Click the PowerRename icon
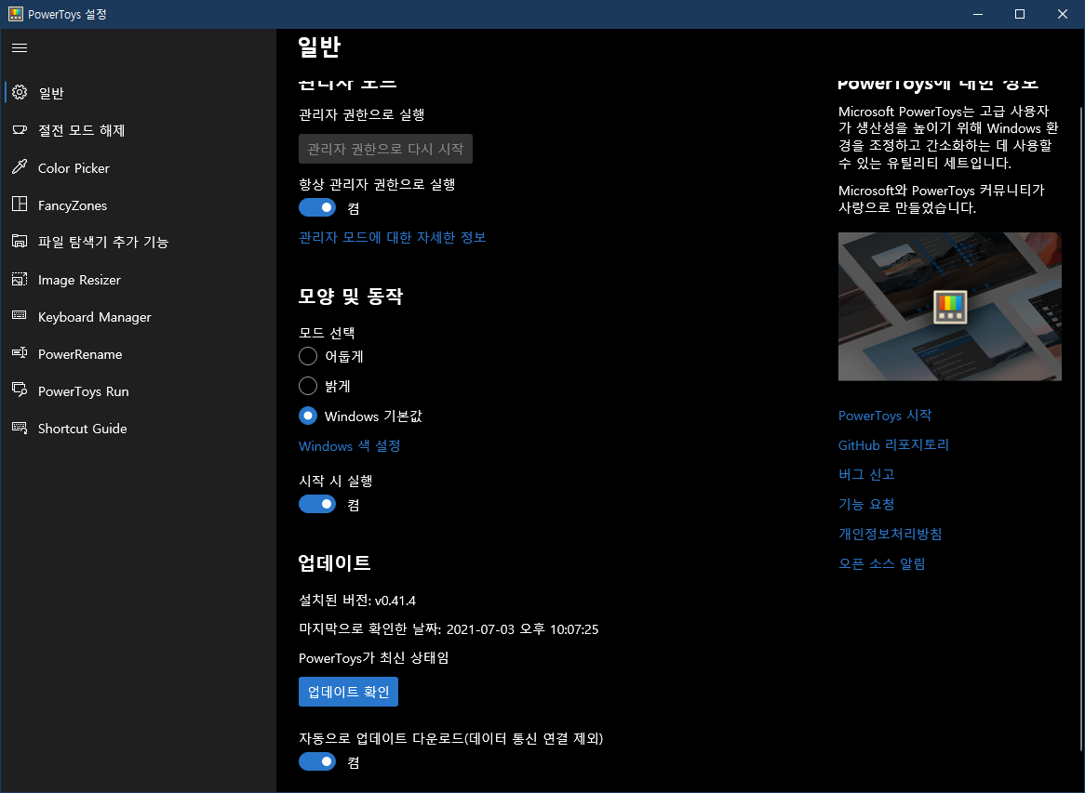Viewport: 1085px width, 793px height. (20, 352)
